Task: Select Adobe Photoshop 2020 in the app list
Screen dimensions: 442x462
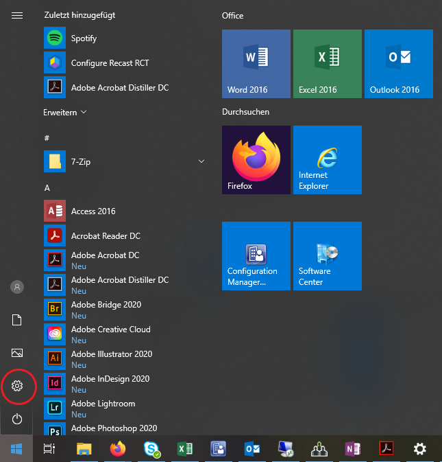Action: pos(114,428)
